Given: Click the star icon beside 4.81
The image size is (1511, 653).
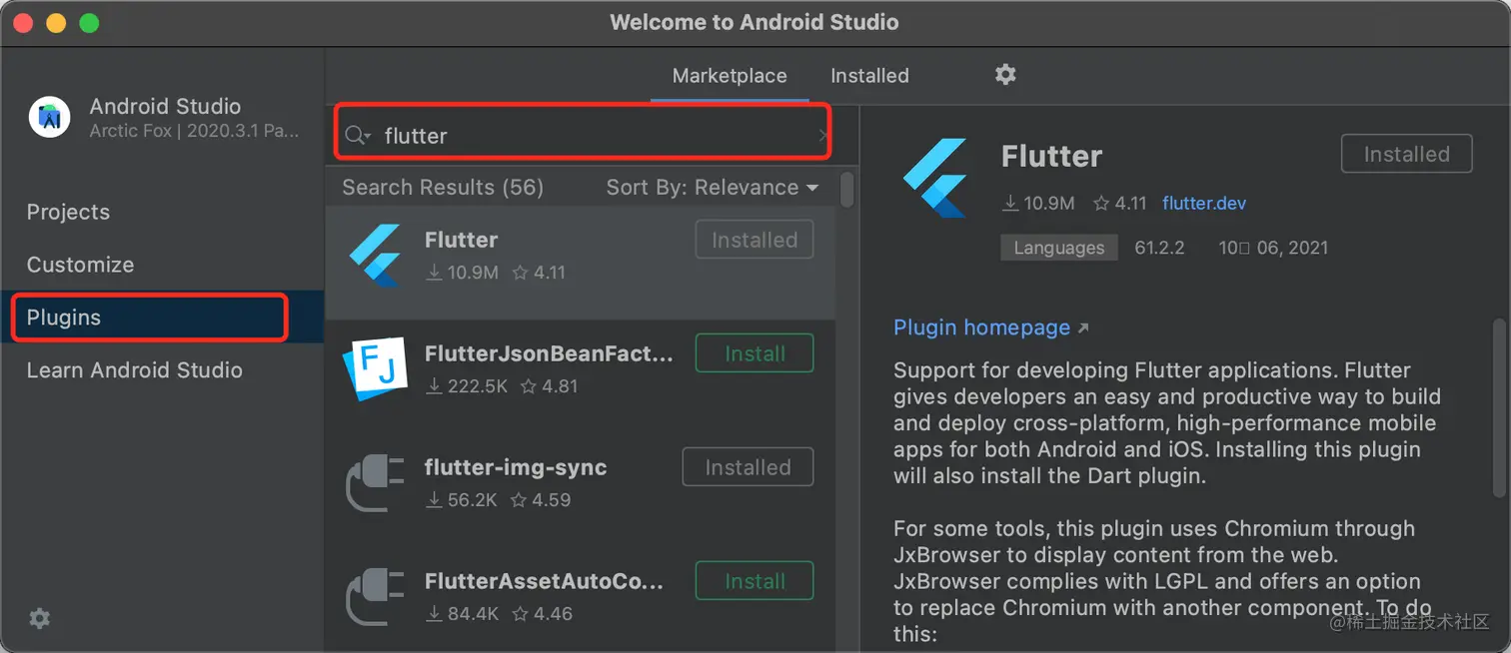Looking at the screenshot, I should point(529,386).
